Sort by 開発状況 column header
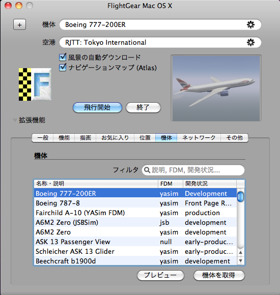 (210, 184)
